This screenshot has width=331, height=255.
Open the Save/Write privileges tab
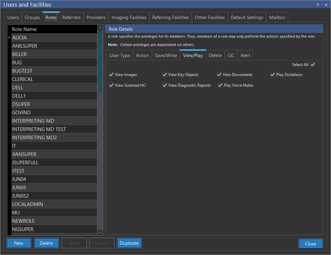[x=166, y=55]
